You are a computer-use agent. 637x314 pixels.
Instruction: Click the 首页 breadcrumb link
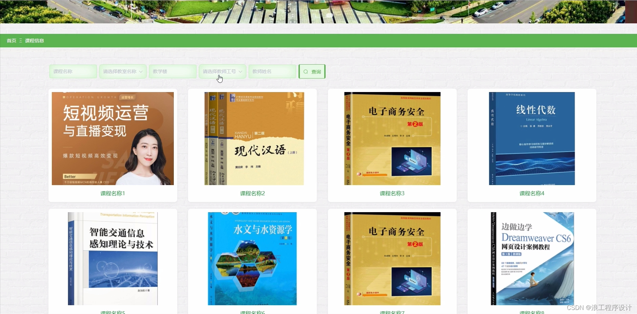pos(12,41)
